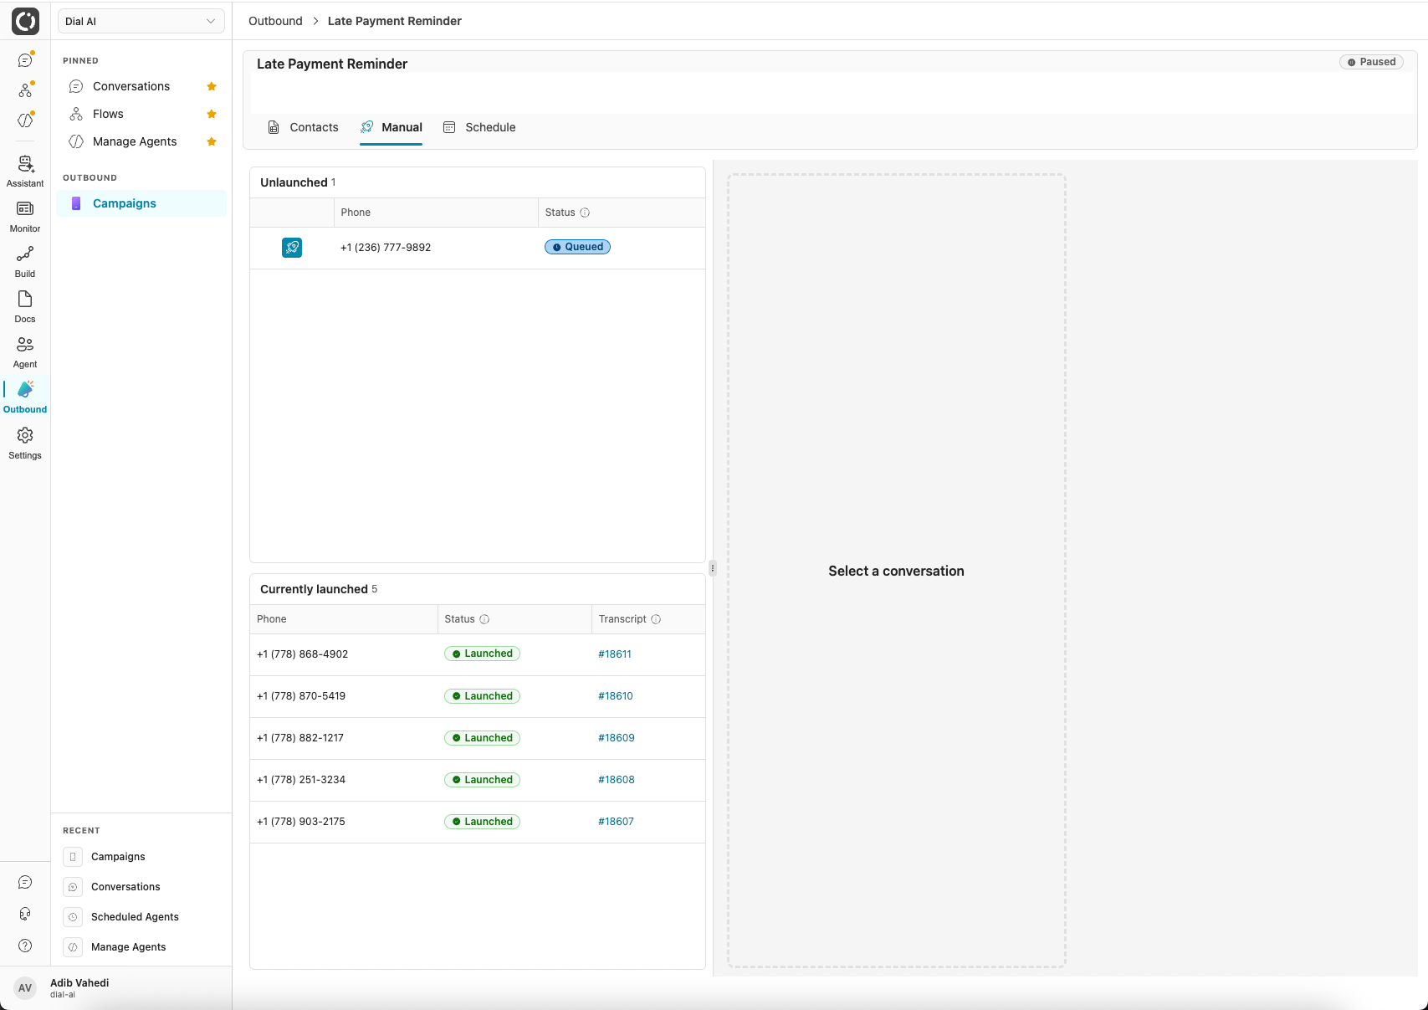Open the Agent section

pos(25,351)
